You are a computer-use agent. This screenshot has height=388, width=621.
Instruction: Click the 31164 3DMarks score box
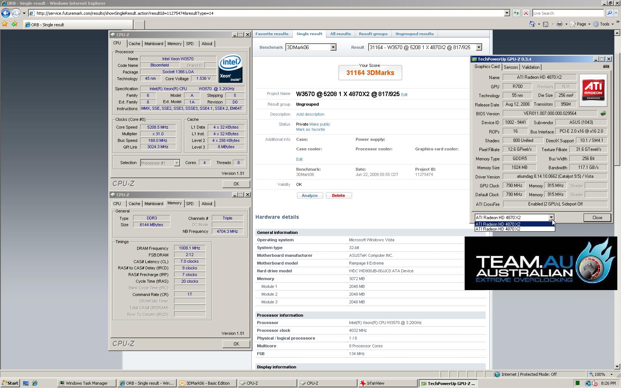pos(370,72)
